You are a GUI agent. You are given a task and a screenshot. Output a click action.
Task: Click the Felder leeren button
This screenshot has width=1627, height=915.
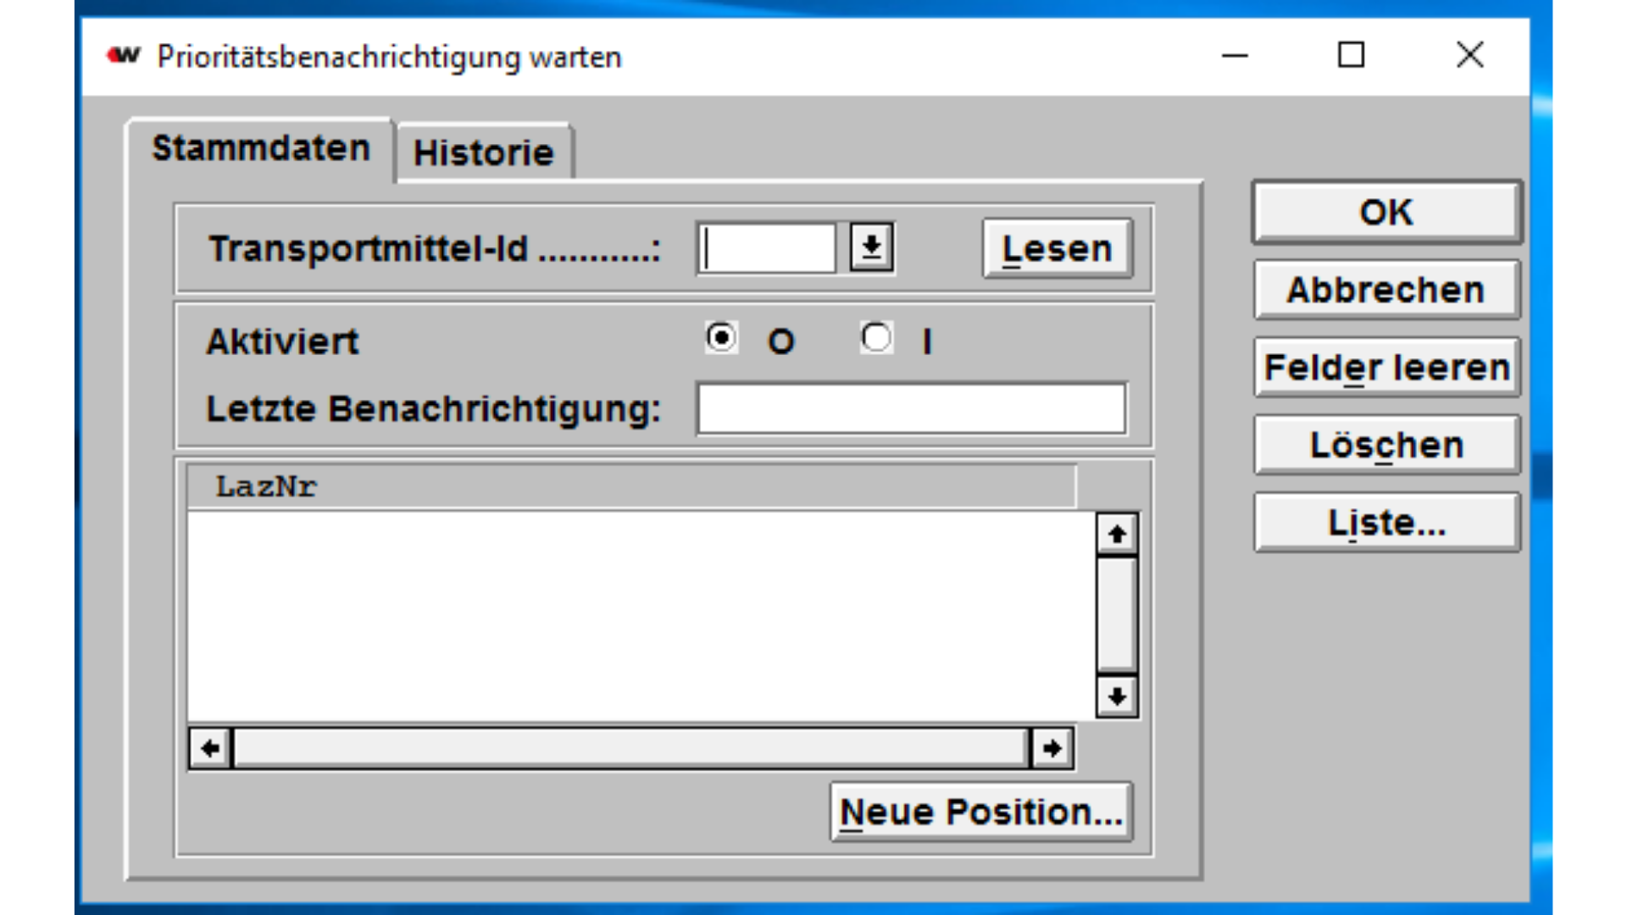pyautogui.click(x=1387, y=368)
